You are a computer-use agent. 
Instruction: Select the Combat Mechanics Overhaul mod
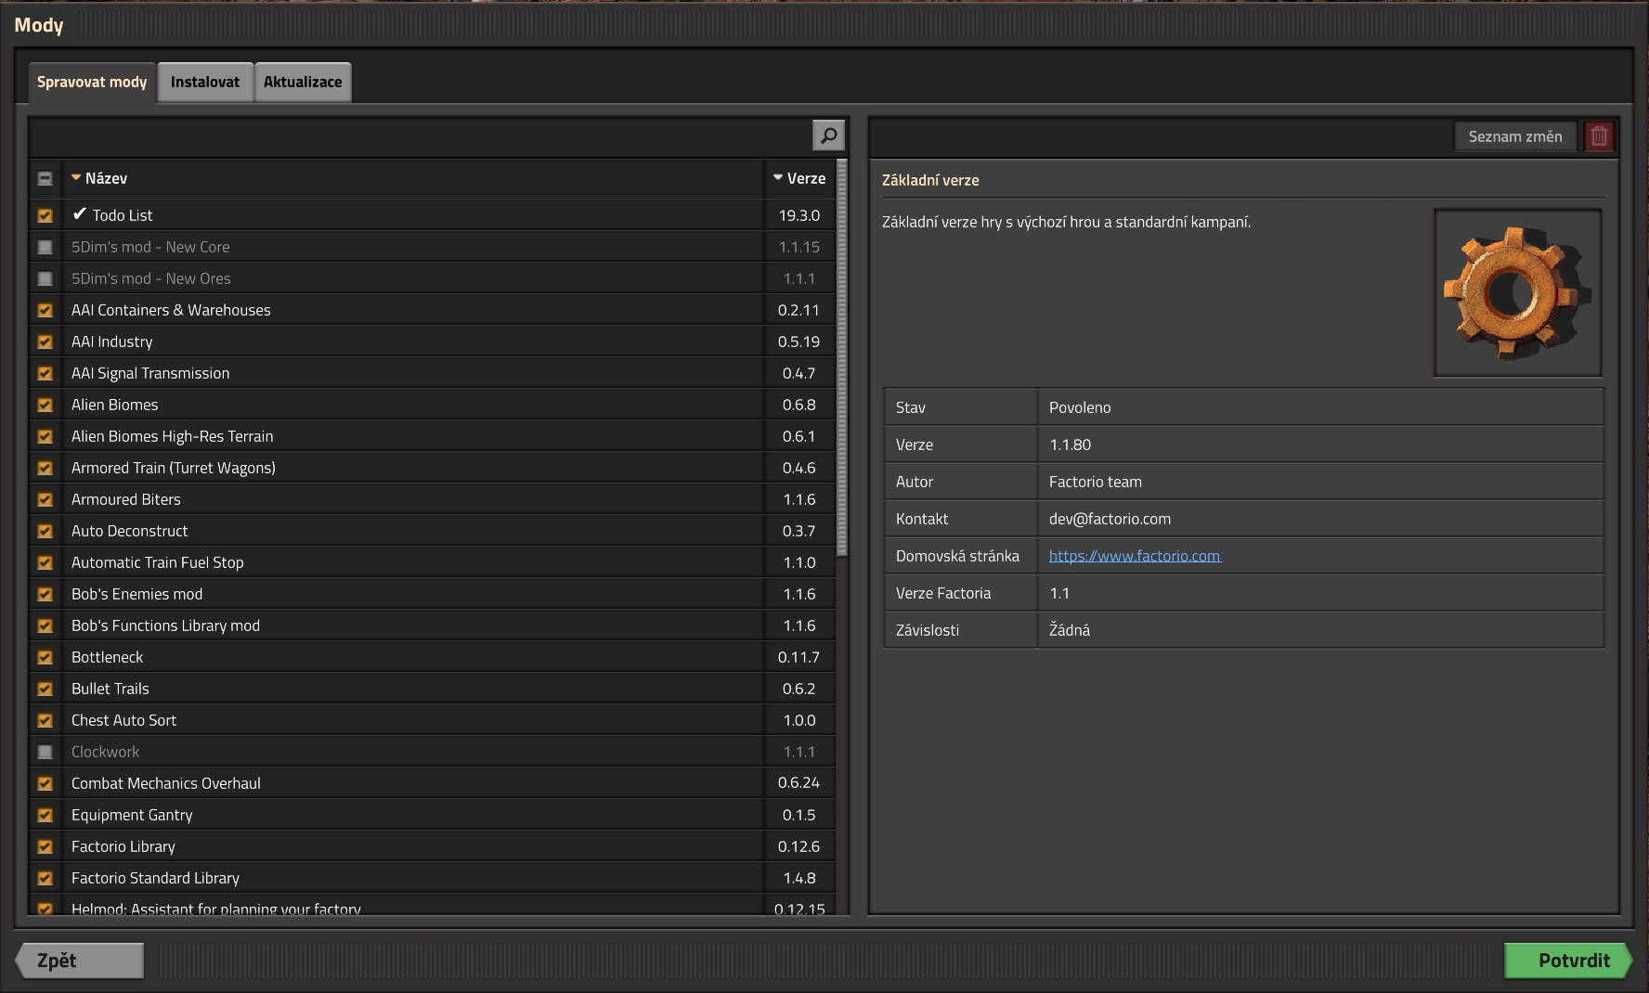click(x=413, y=783)
